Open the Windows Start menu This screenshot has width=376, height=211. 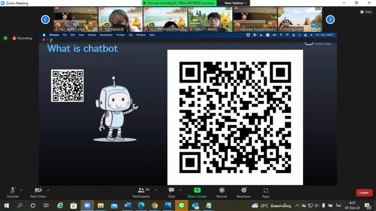click(x=6, y=205)
